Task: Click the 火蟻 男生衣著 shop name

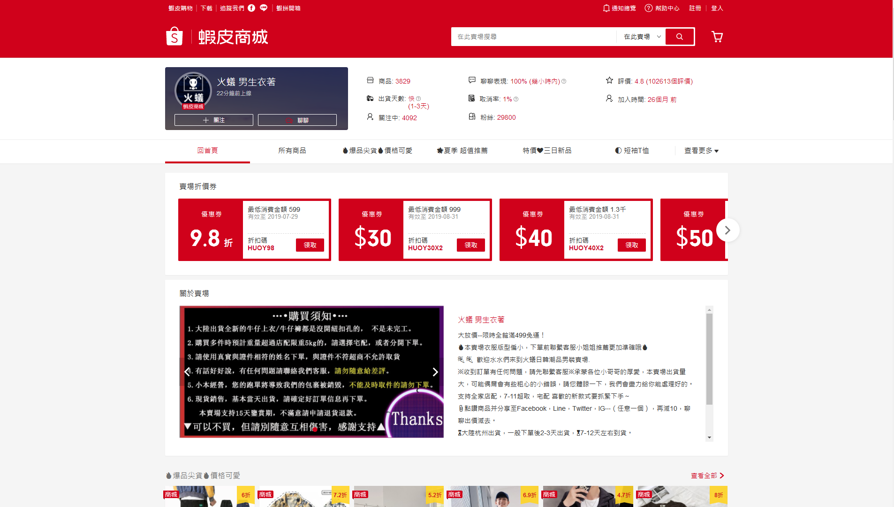Action: [x=246, y=82]
